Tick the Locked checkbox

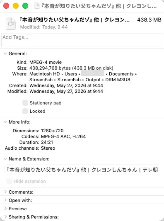(x=25, y=111)
